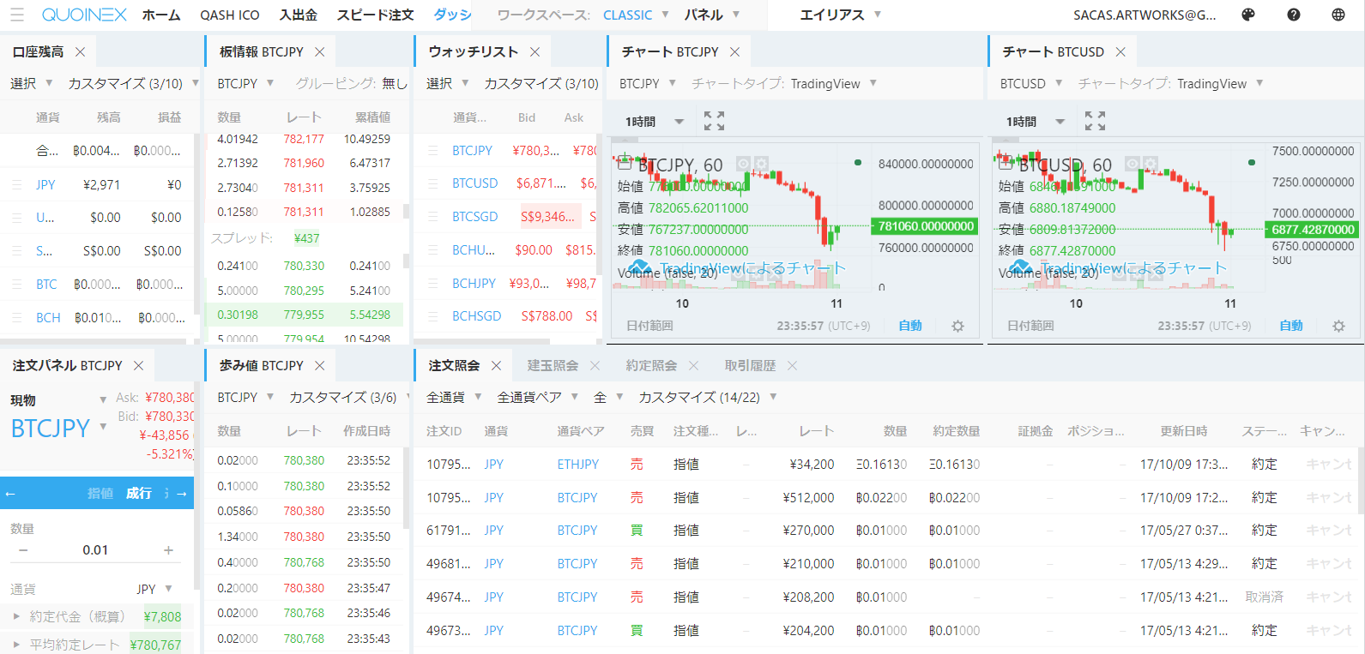
Task: Open the color theme palette icon
Action: click(1248, 15)
